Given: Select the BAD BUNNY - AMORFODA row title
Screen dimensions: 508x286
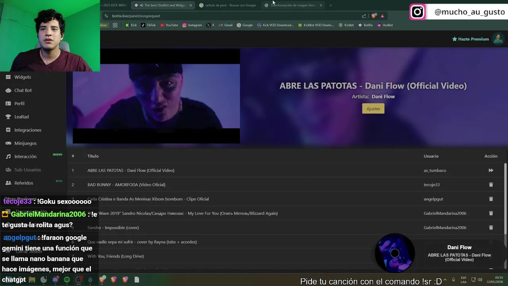Looking at the screenshot, I should pyautogui.click(x=127, y=185).
